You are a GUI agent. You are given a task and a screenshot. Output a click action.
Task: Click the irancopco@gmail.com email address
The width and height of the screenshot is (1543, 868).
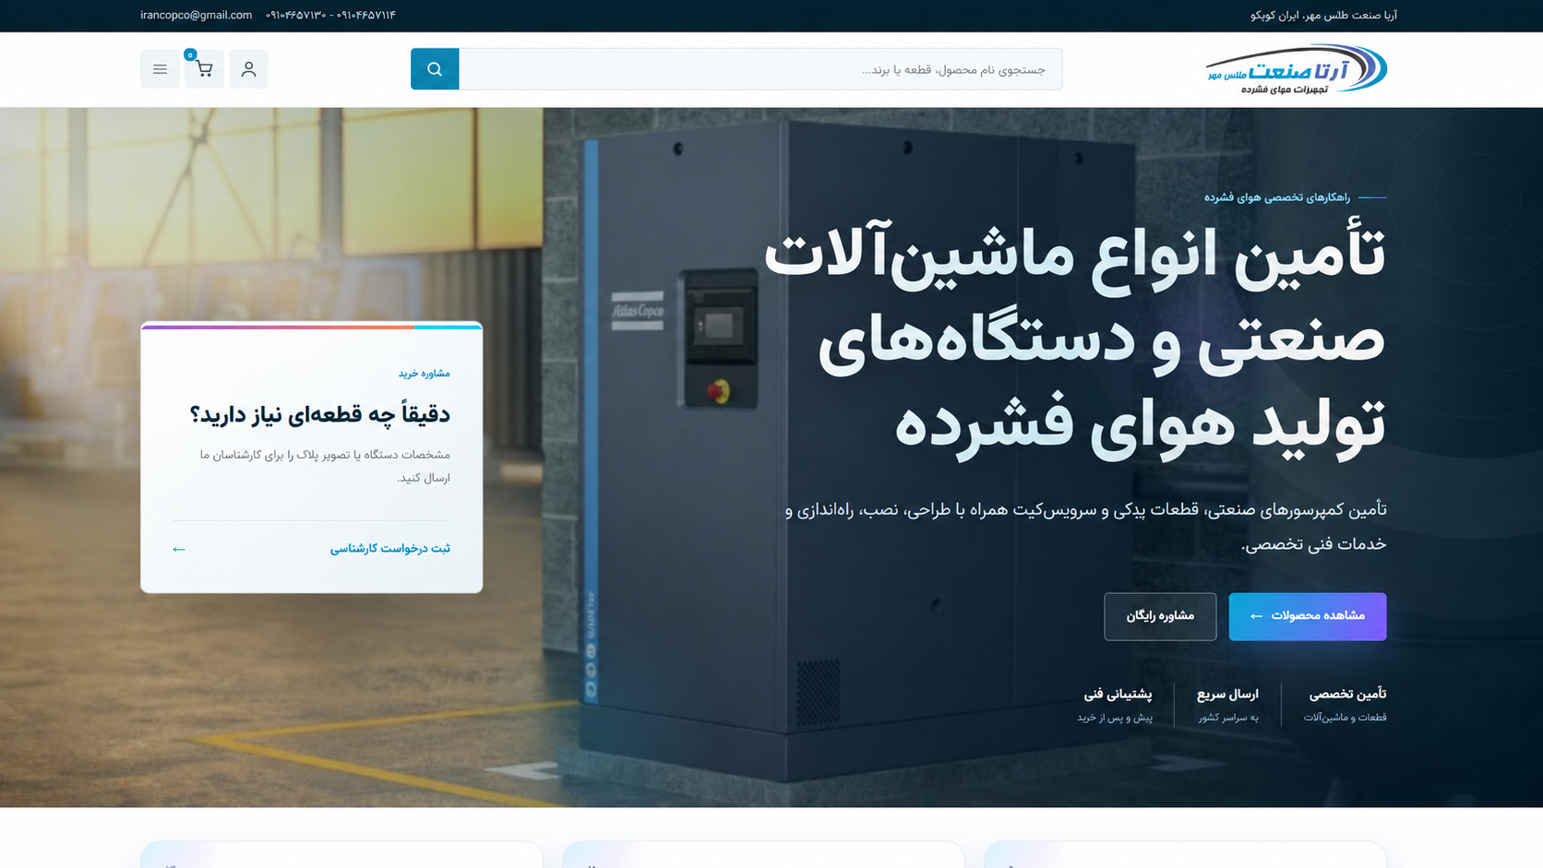tap(196, 16)
